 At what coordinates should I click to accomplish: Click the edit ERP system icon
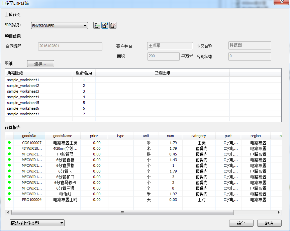tap(105, 25)
